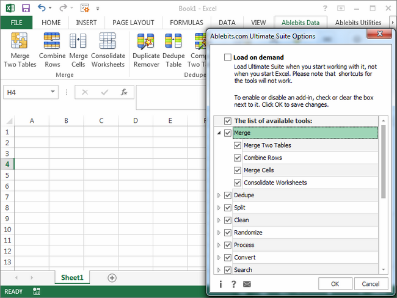Start the Duplicate Remover tool
The image size is (397, 298).
146,50
